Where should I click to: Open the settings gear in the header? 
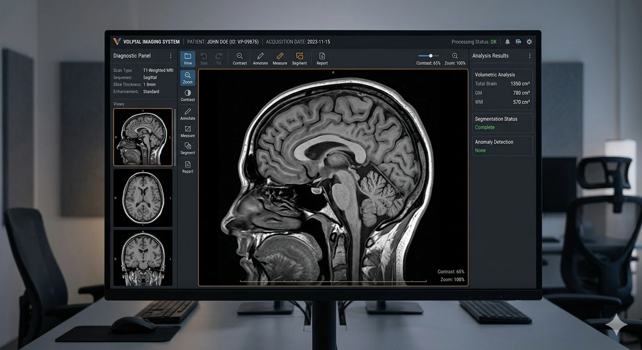[529, 41]
